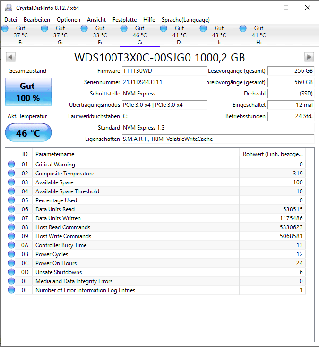The height and width of the screenshot is (347, 319).
Task: Click the Übertragungsmodus field PCIe 3.0 x4
Action: [x=164, y=104]
